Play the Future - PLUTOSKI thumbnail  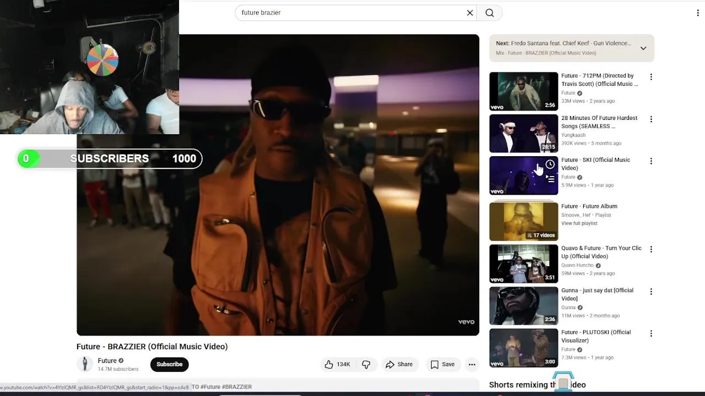(523, 348)
